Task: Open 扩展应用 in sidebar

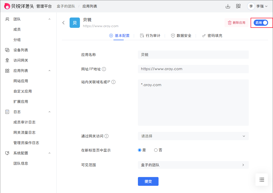Action: click(21, 102)
